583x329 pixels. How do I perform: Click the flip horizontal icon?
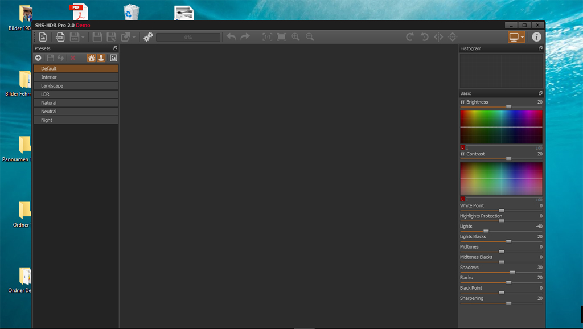(x=438, y=37)
